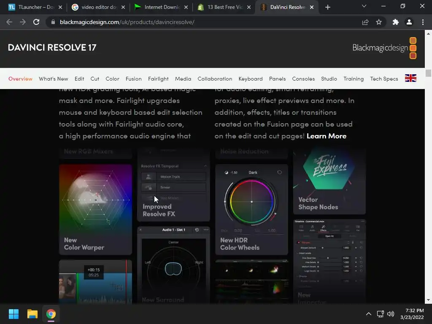Open the Cut page link

point(95,79)
